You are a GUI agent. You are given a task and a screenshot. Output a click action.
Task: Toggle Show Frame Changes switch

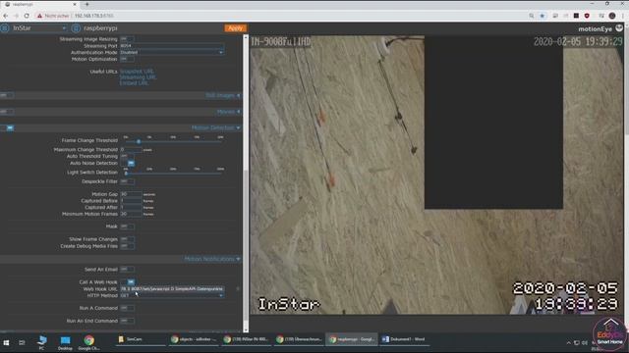click(127, 239)
